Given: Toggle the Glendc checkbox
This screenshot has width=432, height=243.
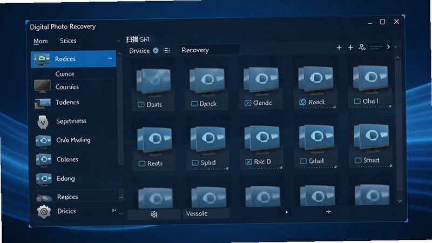Looking at the screenshot, I should click(248, 103).
